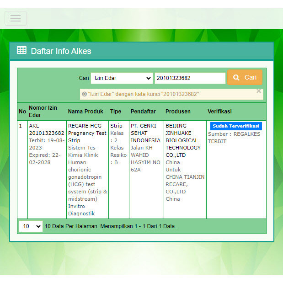The height and width of the screenshot is (283, 283).
Task: Click the circled-x icon in the search alert
Action: point(85,94)
